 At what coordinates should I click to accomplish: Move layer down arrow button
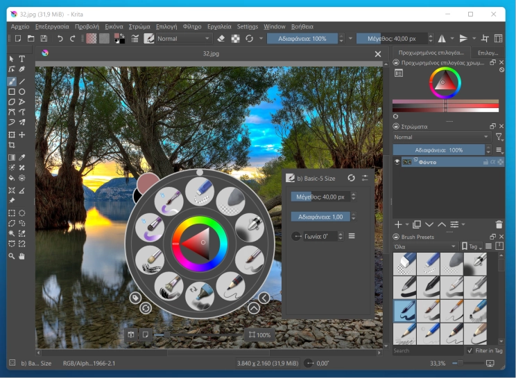tap(429, 224)
